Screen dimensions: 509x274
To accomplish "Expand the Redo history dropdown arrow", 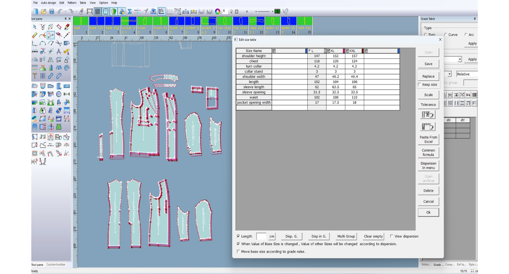I will point(76,11).
